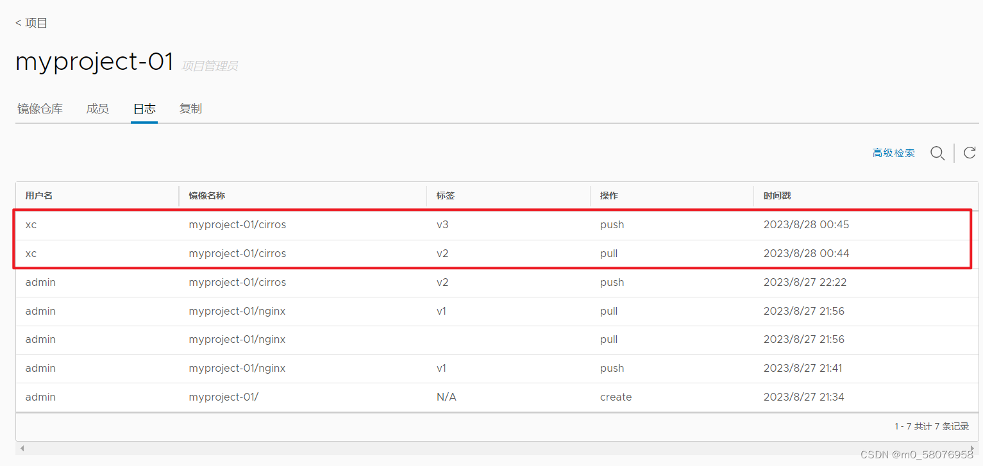Open 高级检索 advanced search
The image size is (983, 466).
pyautogui.click(x=894, y=153)
